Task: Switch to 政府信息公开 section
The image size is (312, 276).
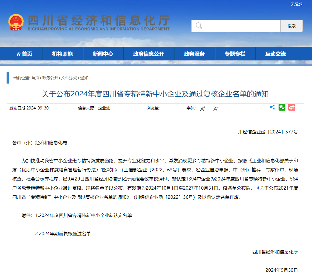Action: coord(149,54)
